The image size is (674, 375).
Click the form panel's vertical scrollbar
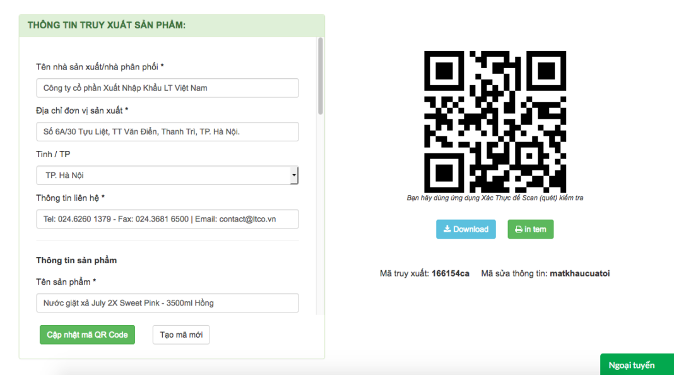coord(321,76)
